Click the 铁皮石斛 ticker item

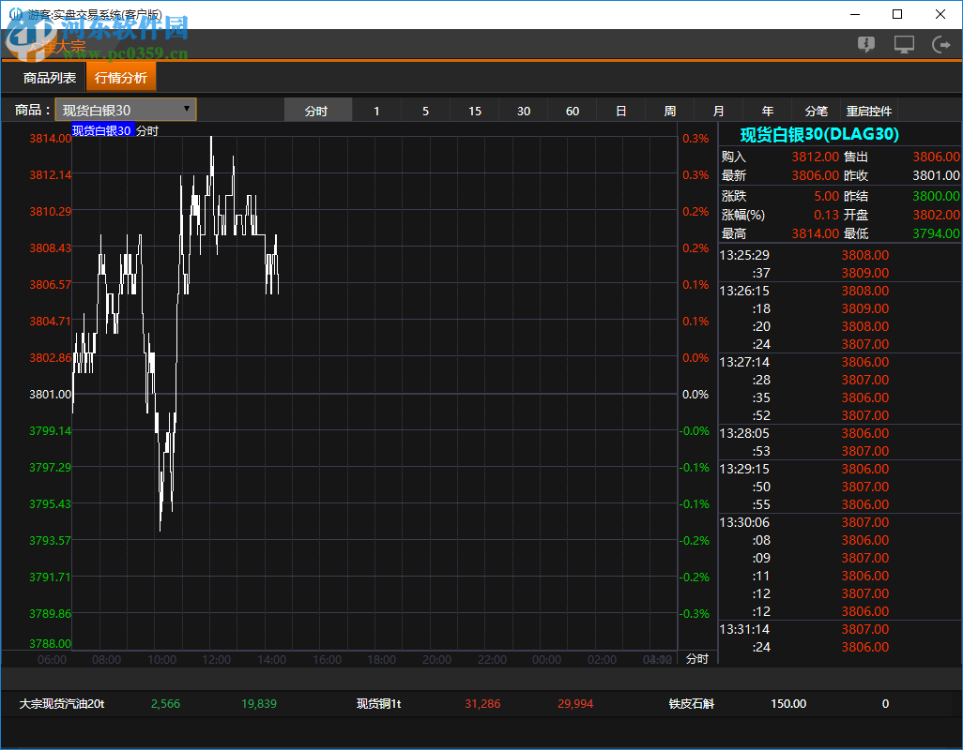tap(692, 704)
